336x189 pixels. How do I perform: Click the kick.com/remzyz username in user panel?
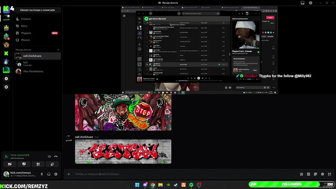[21, 173]
